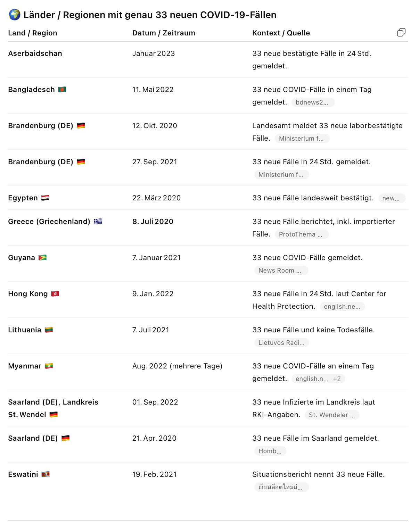The height and width of the screenshot is (523, 419).
Task: Select the Kontext / Quelle column header
Action: pyautogui.click(x=281, y=33)
